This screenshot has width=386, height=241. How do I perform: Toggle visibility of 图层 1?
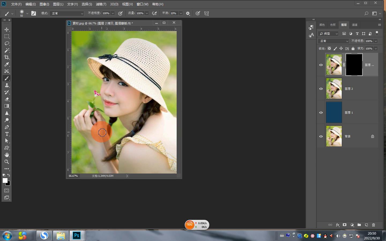(x=321, y=112)
